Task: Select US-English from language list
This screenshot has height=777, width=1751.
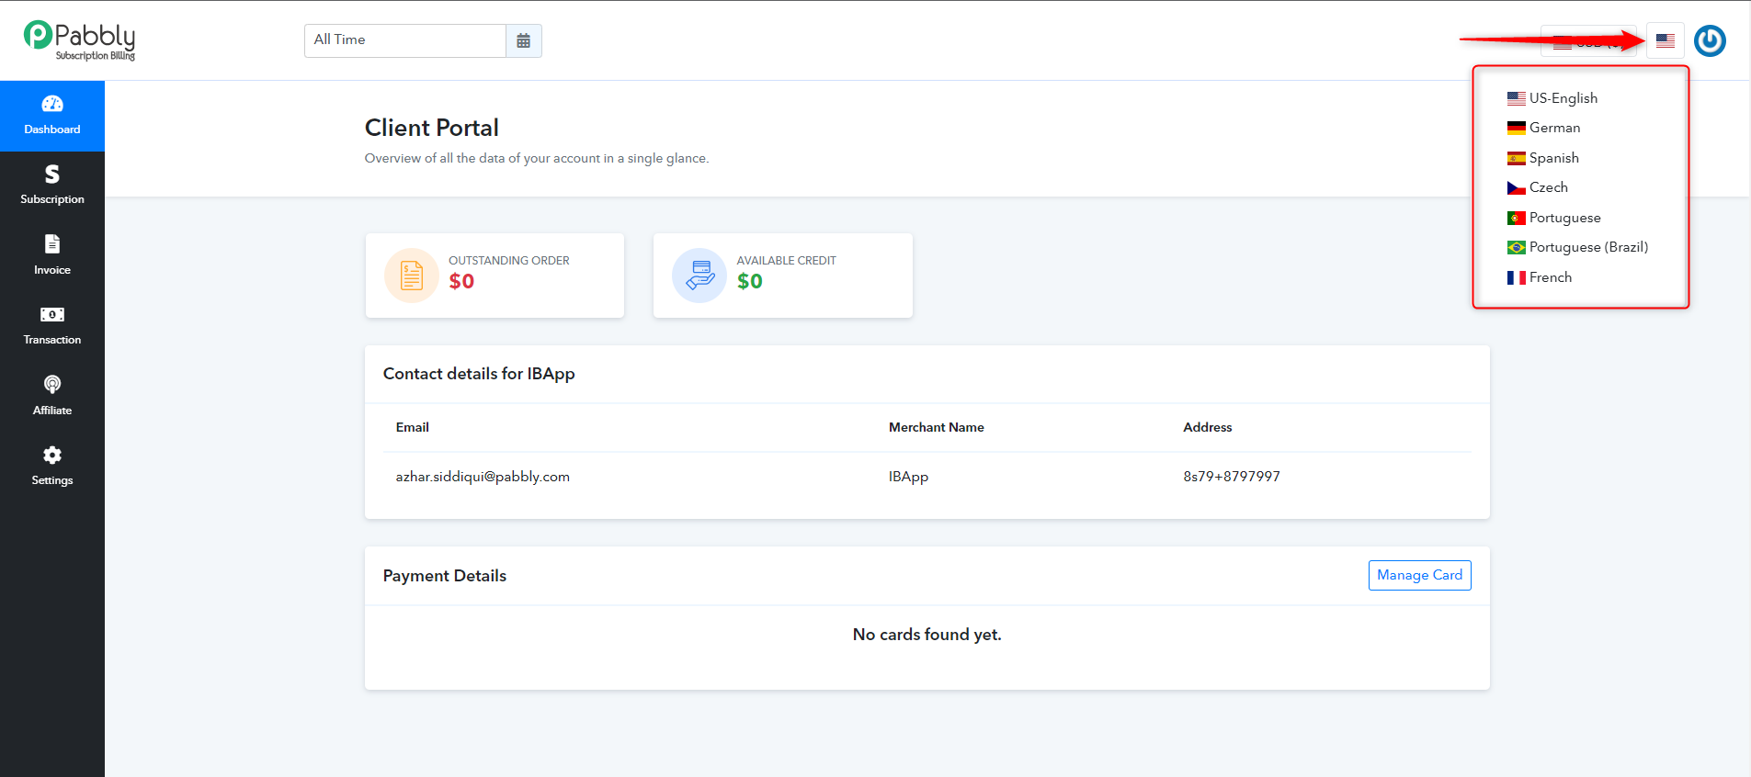Action: coord(1552,98)
